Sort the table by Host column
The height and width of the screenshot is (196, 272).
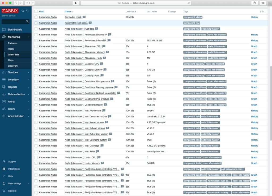tap(41, 11)
